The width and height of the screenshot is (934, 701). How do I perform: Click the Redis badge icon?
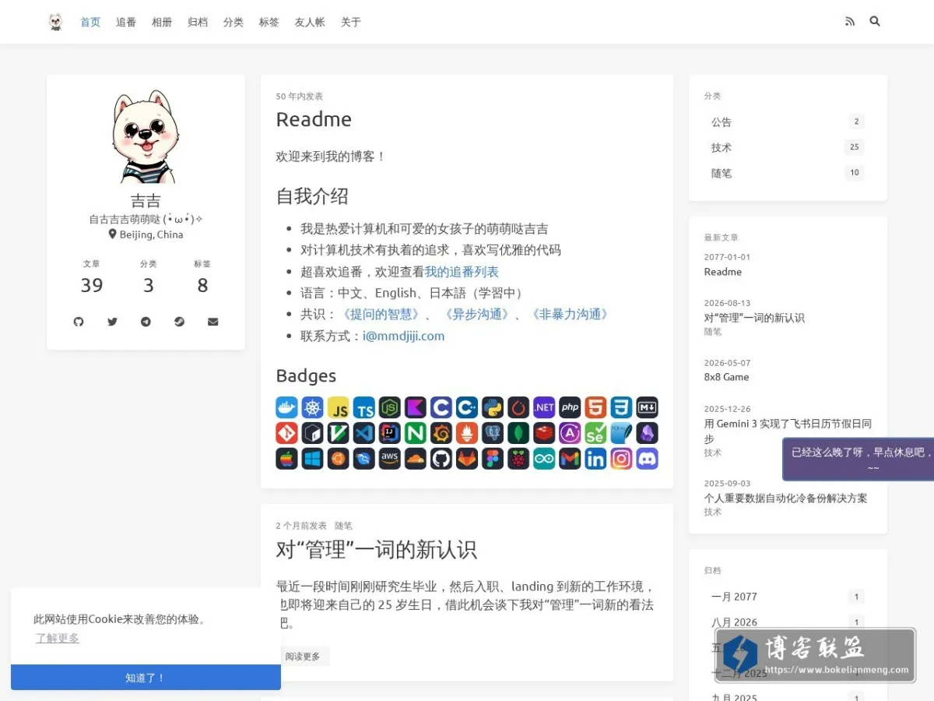click(544, 433)
